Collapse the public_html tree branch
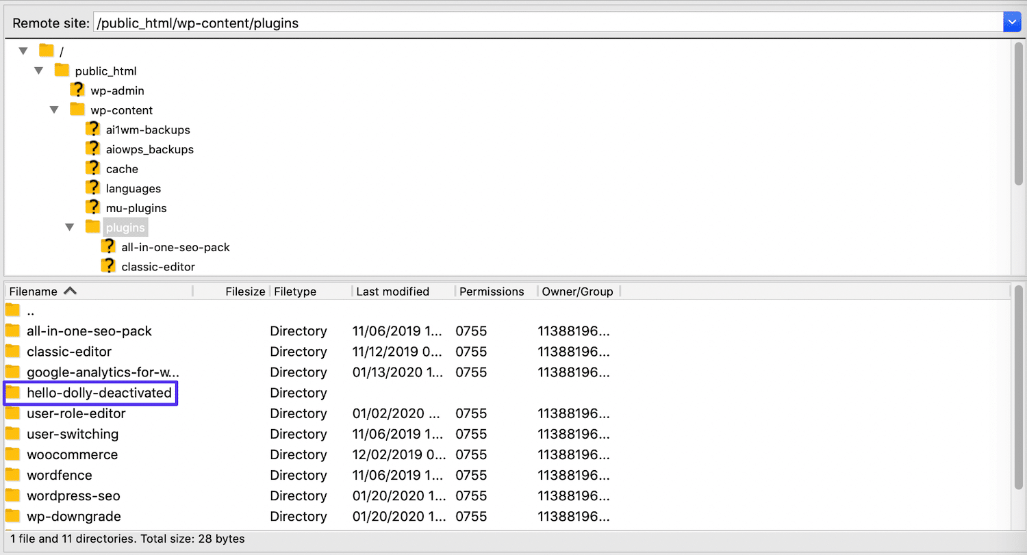Viewport: 1027px width, 555px height. 38,70
